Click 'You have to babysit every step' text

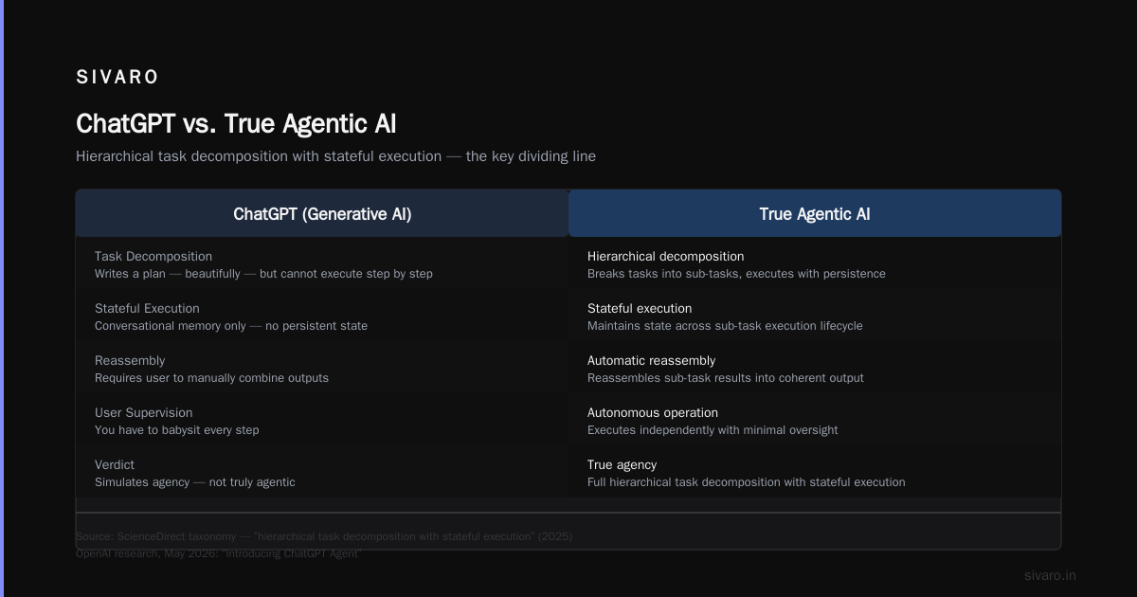point(176,430)
